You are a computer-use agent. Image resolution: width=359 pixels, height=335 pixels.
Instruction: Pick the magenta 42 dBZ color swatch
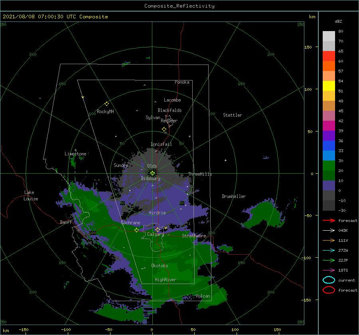click(329, 125)
